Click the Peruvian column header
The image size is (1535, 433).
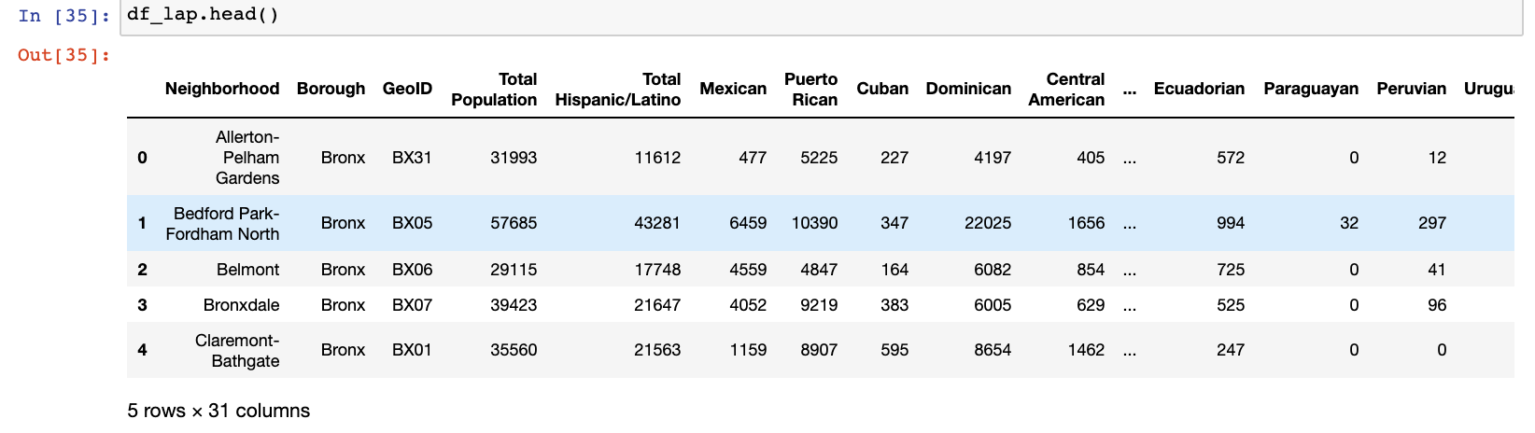point(1411,89)
